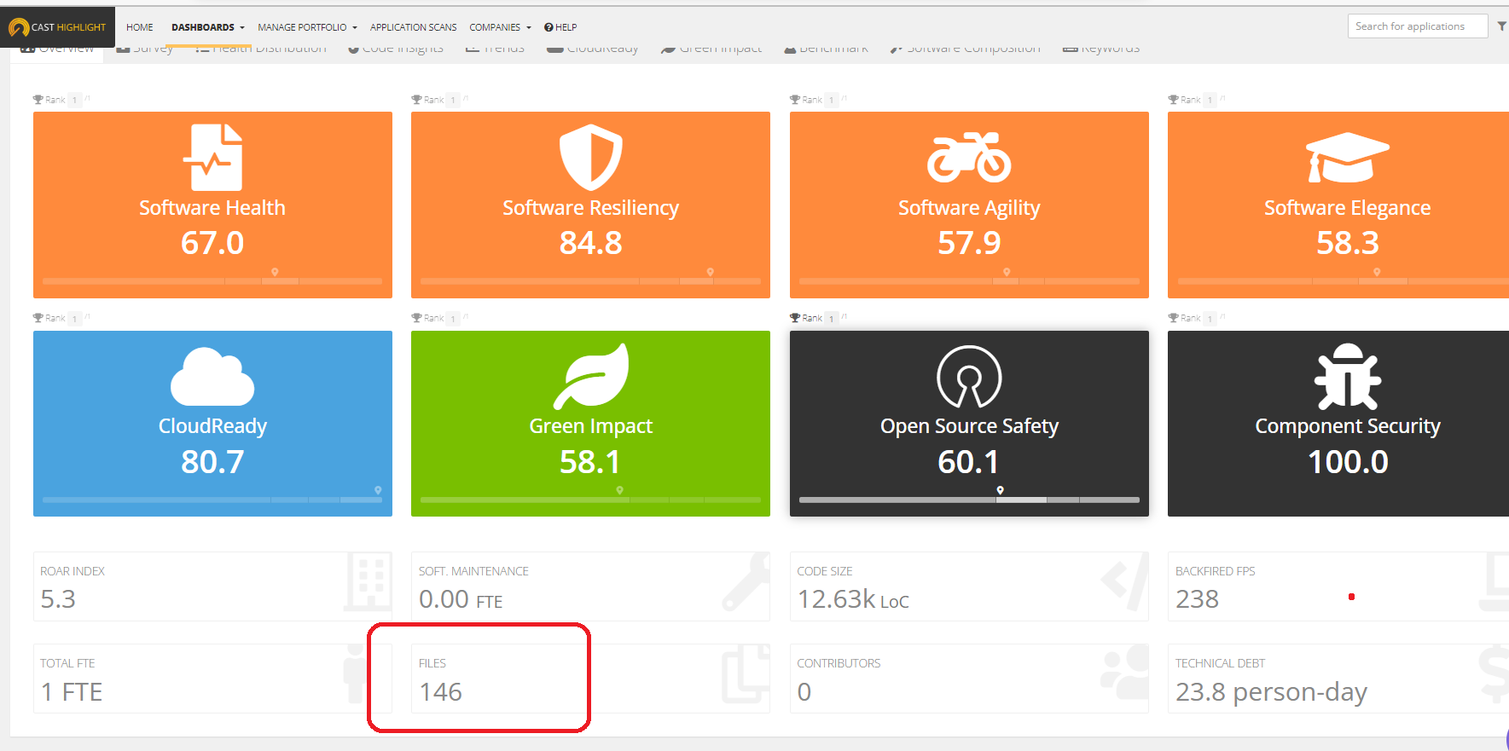Select the Software Agility 57.9 score
This screenshot has width=1509, height=751.
point(969,243)
